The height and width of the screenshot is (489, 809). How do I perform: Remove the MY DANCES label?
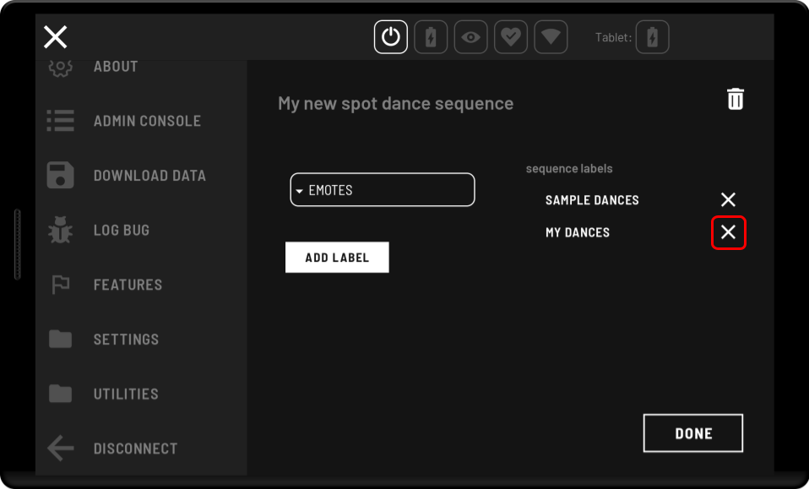point(728,232)
